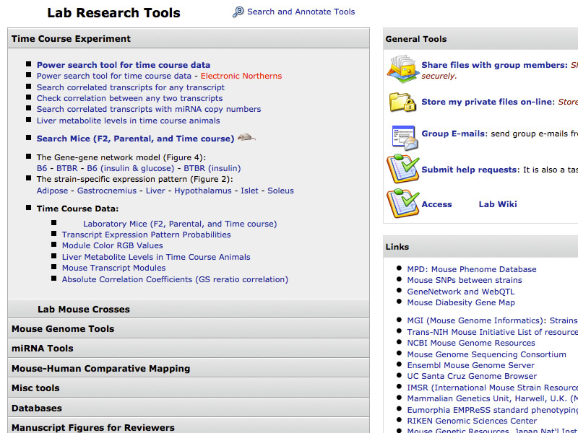The height and width of the screenshot is (433, 578).
Task: Click the Search and Annotate Tools magnifier icon
Action: click(238, 12)
